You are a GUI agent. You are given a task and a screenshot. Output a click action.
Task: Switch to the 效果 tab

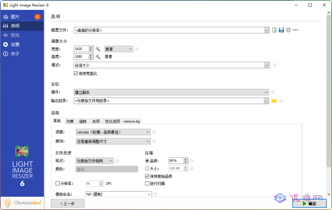70,121
